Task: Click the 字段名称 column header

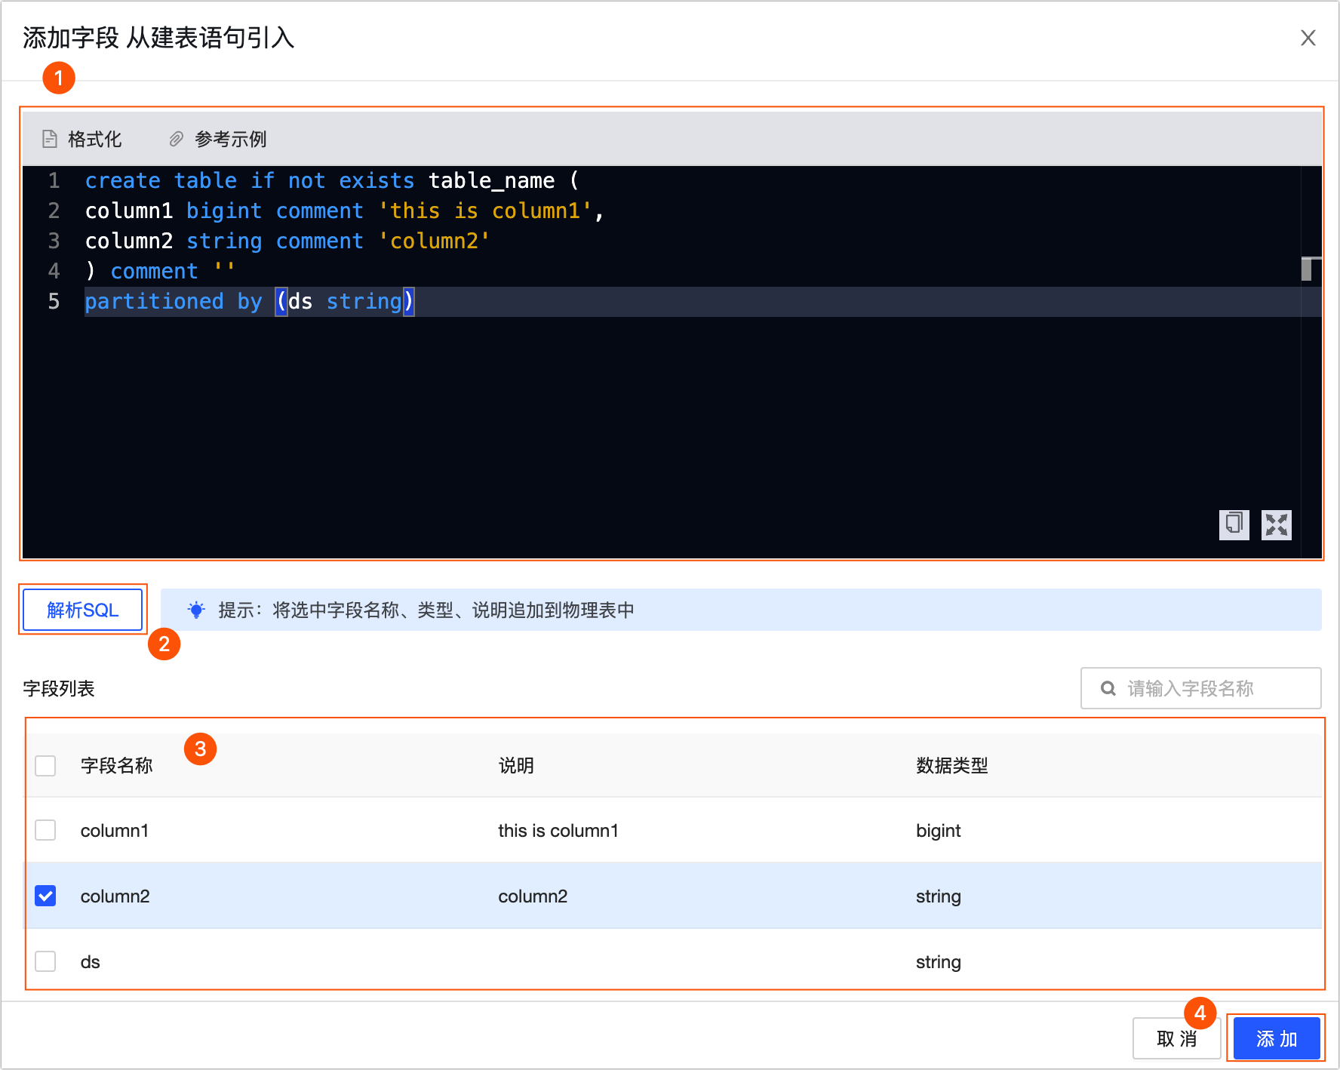Action: [x=117, y=765]
